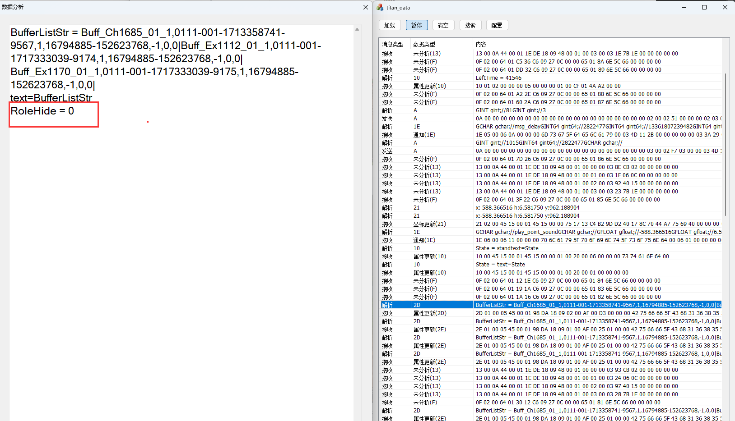735x421 pixels.
Task: Select the 未分析(F) row containing "1A 16 C6 09"
Action: pyautogui.click(x=551, y=297)
